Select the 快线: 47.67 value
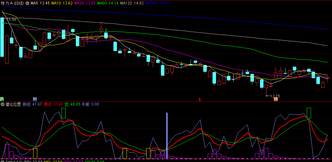 pyautogui.click(x=32, y=104)
